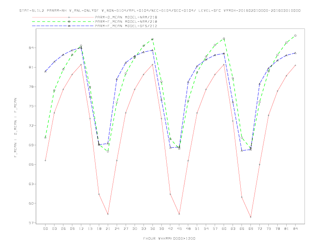The image size is (322, 249).
Task: Click the x-axis forecast hour label 42
Action: pyautogui.click(x=170, y=229)
